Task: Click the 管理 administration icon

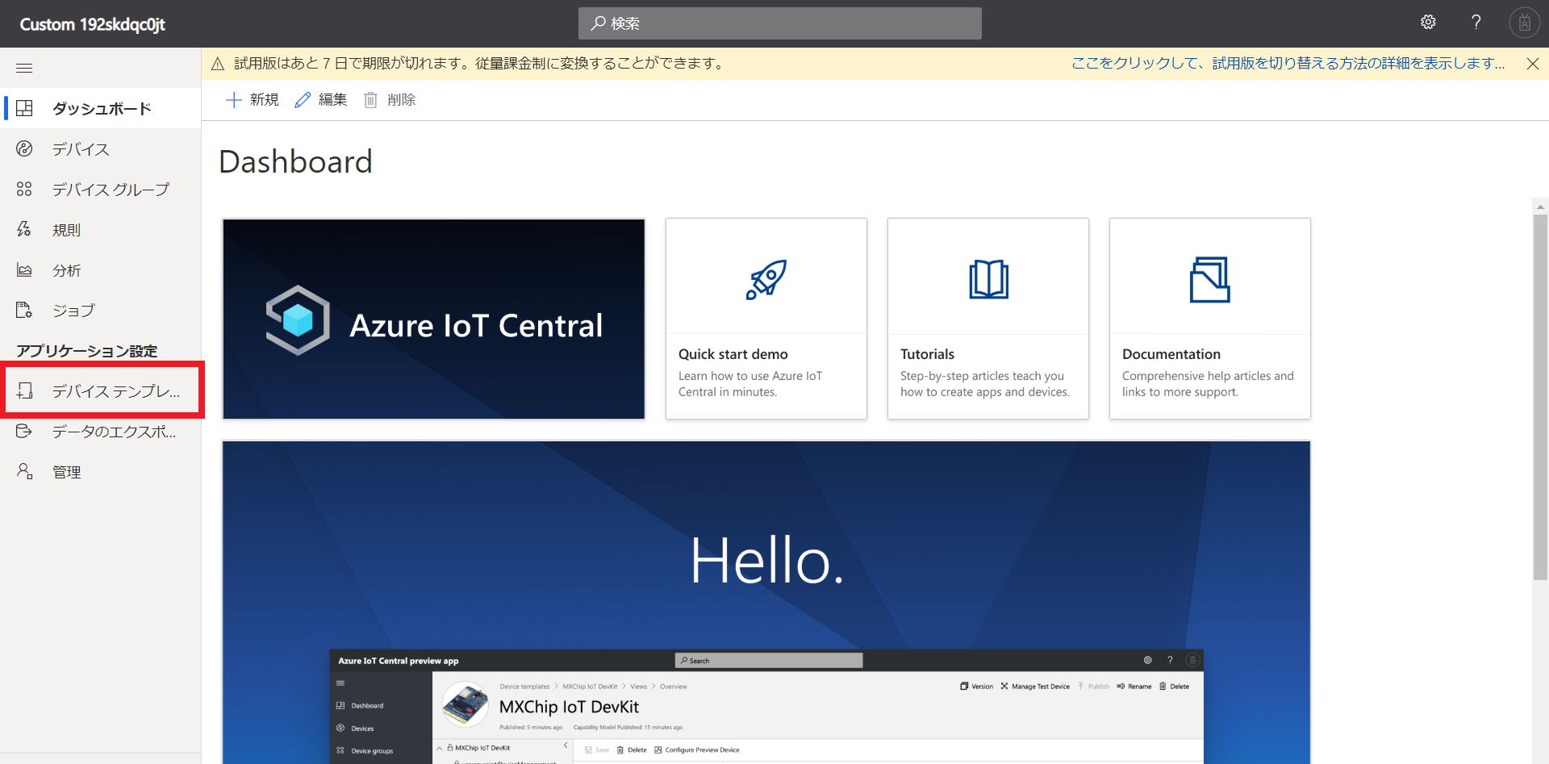Action: tap(24, 471)
